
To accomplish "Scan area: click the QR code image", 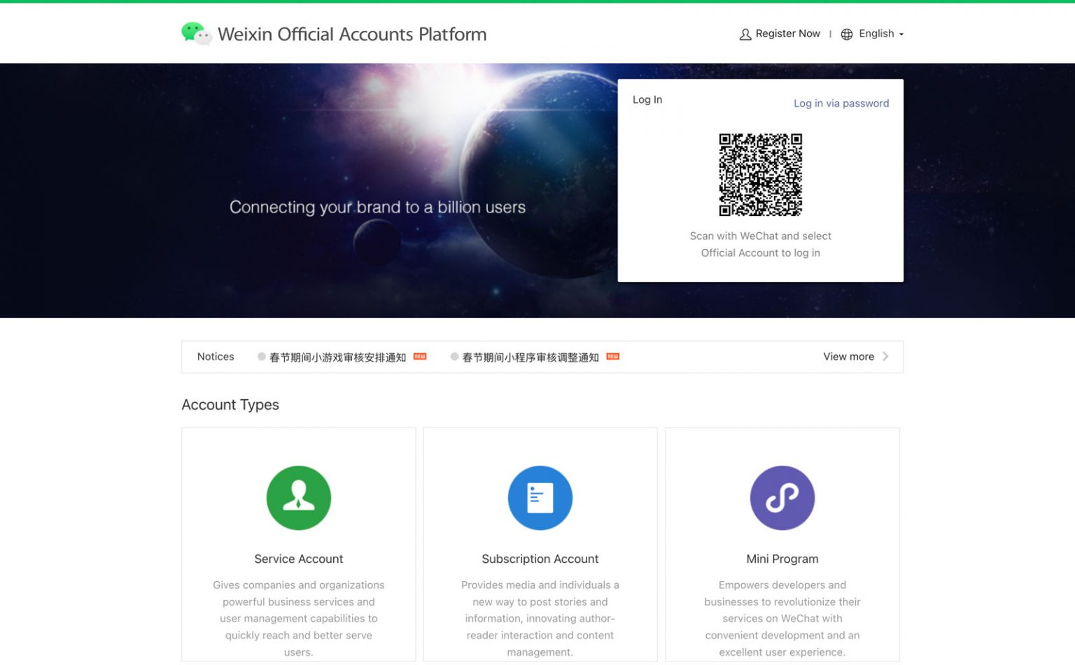I will [761, 175].
